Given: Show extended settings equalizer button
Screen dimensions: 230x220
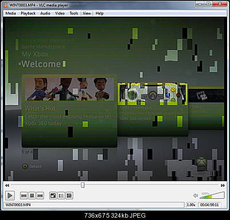Looking at the screenshot, I should (69, 195).
